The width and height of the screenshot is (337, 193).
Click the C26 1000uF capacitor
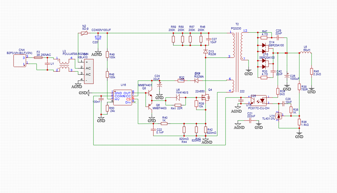(287, 75)
